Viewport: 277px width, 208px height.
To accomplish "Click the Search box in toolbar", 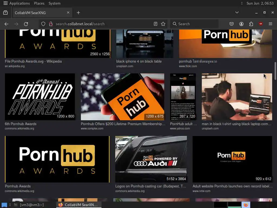I will [194, 24].
